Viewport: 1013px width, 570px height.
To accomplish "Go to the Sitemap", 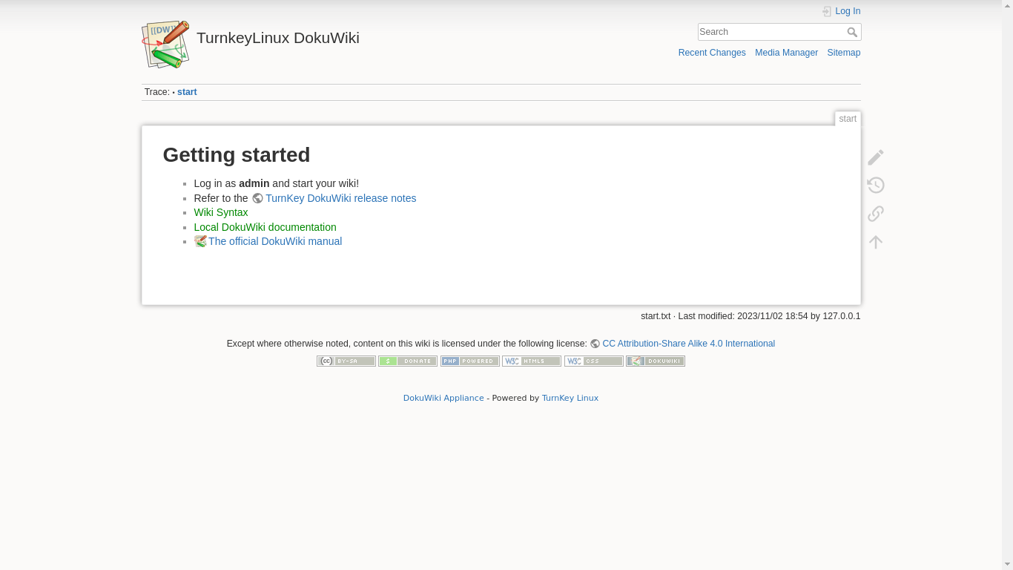I will pyautogui.click(x=843, y=53).
